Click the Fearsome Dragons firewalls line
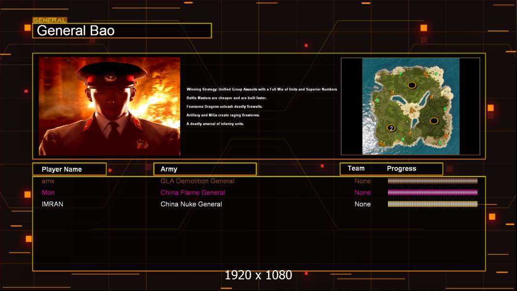Image resolution: width=517 pixels, height=291 pixels. click(x=225, y=106)
